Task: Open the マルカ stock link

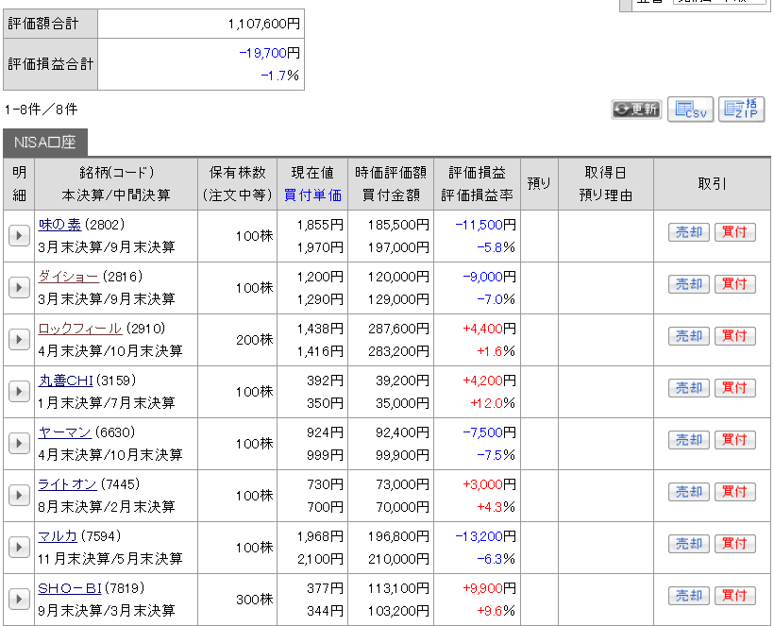Action: coord(58,536)
